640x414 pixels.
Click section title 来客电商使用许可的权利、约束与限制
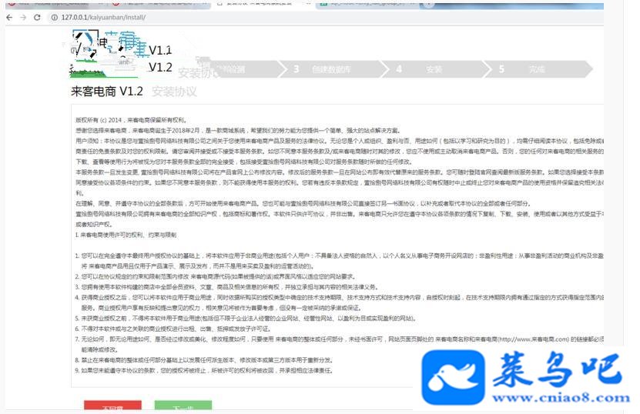[126, 235]
